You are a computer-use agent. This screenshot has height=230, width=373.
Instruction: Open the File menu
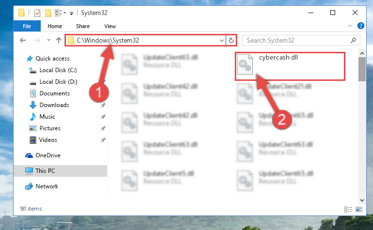[x=27, y=26]
